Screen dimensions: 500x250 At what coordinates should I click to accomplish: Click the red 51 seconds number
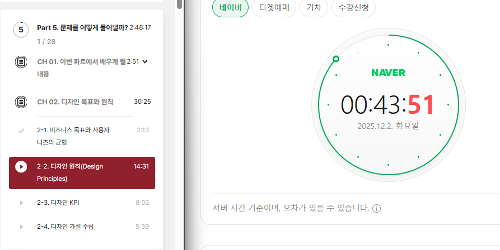pos(422,104)
